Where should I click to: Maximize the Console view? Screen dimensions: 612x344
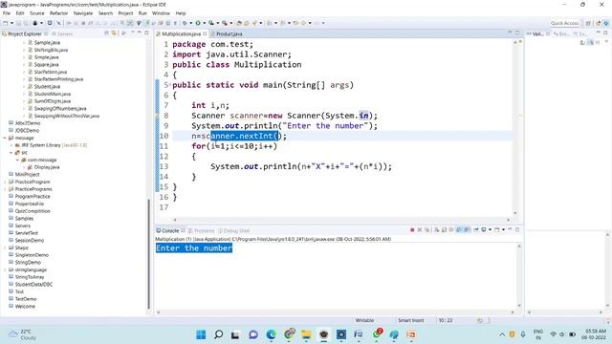pyautogui.click(x=517, y=229)
